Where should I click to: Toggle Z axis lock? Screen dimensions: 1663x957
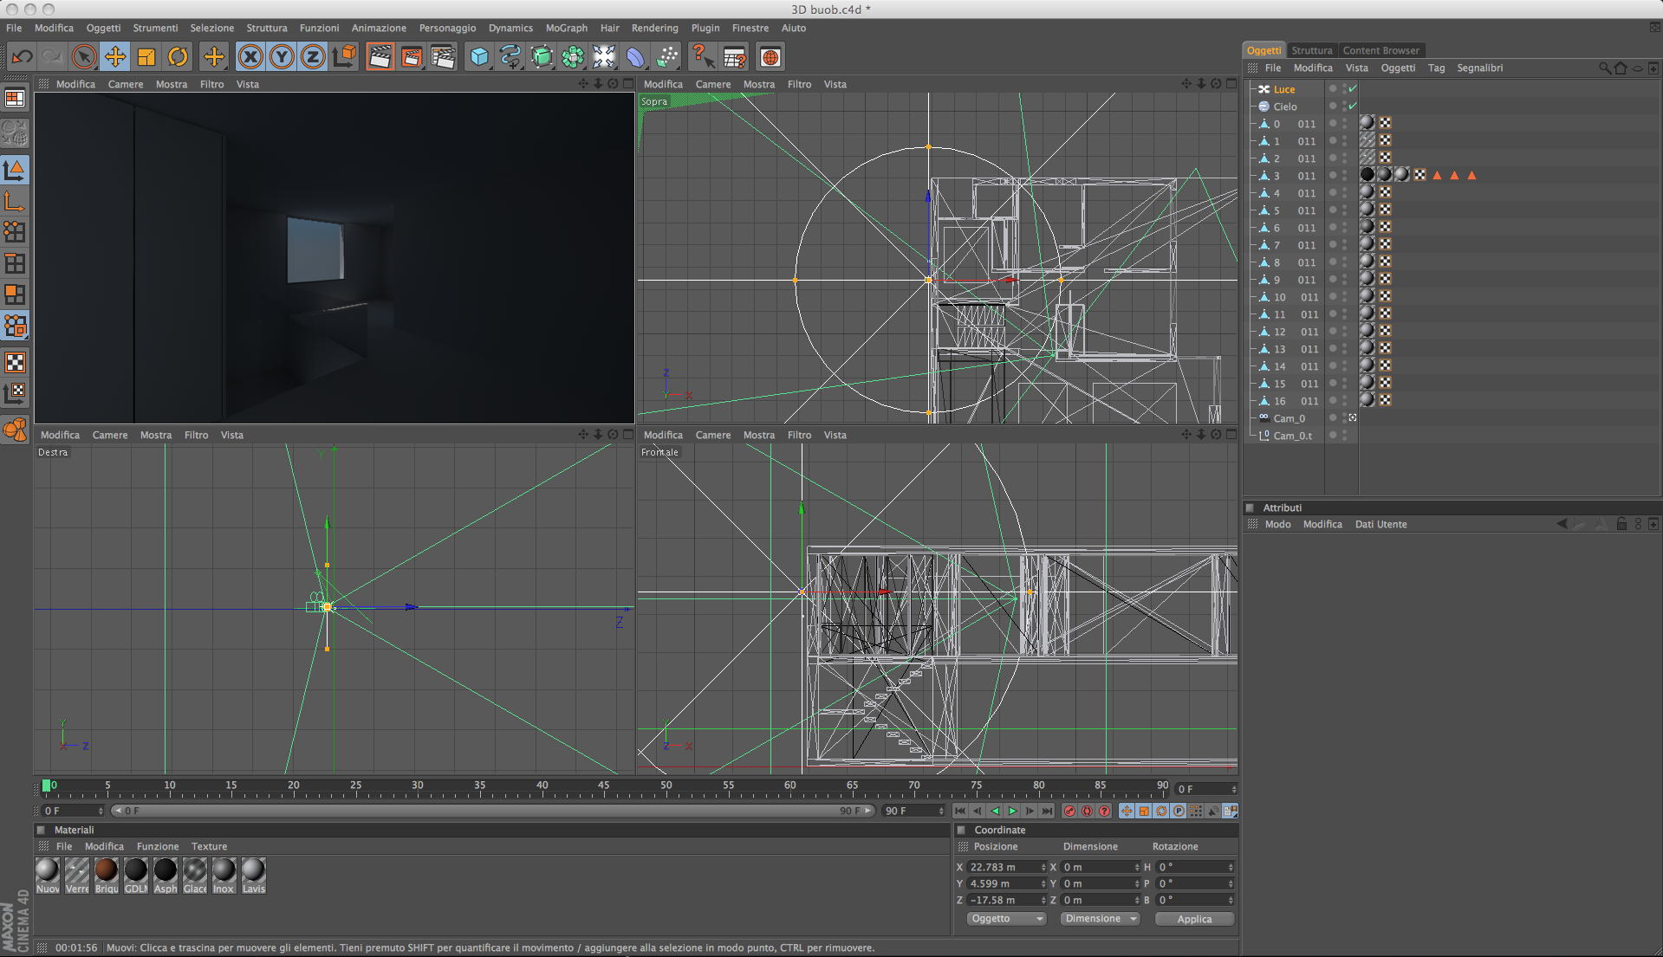[x=312, y=57]
